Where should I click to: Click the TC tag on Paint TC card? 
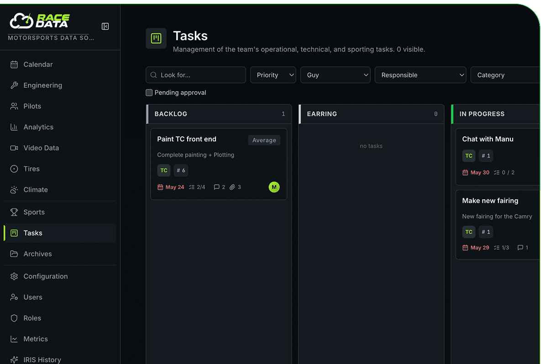coord(164,171)
